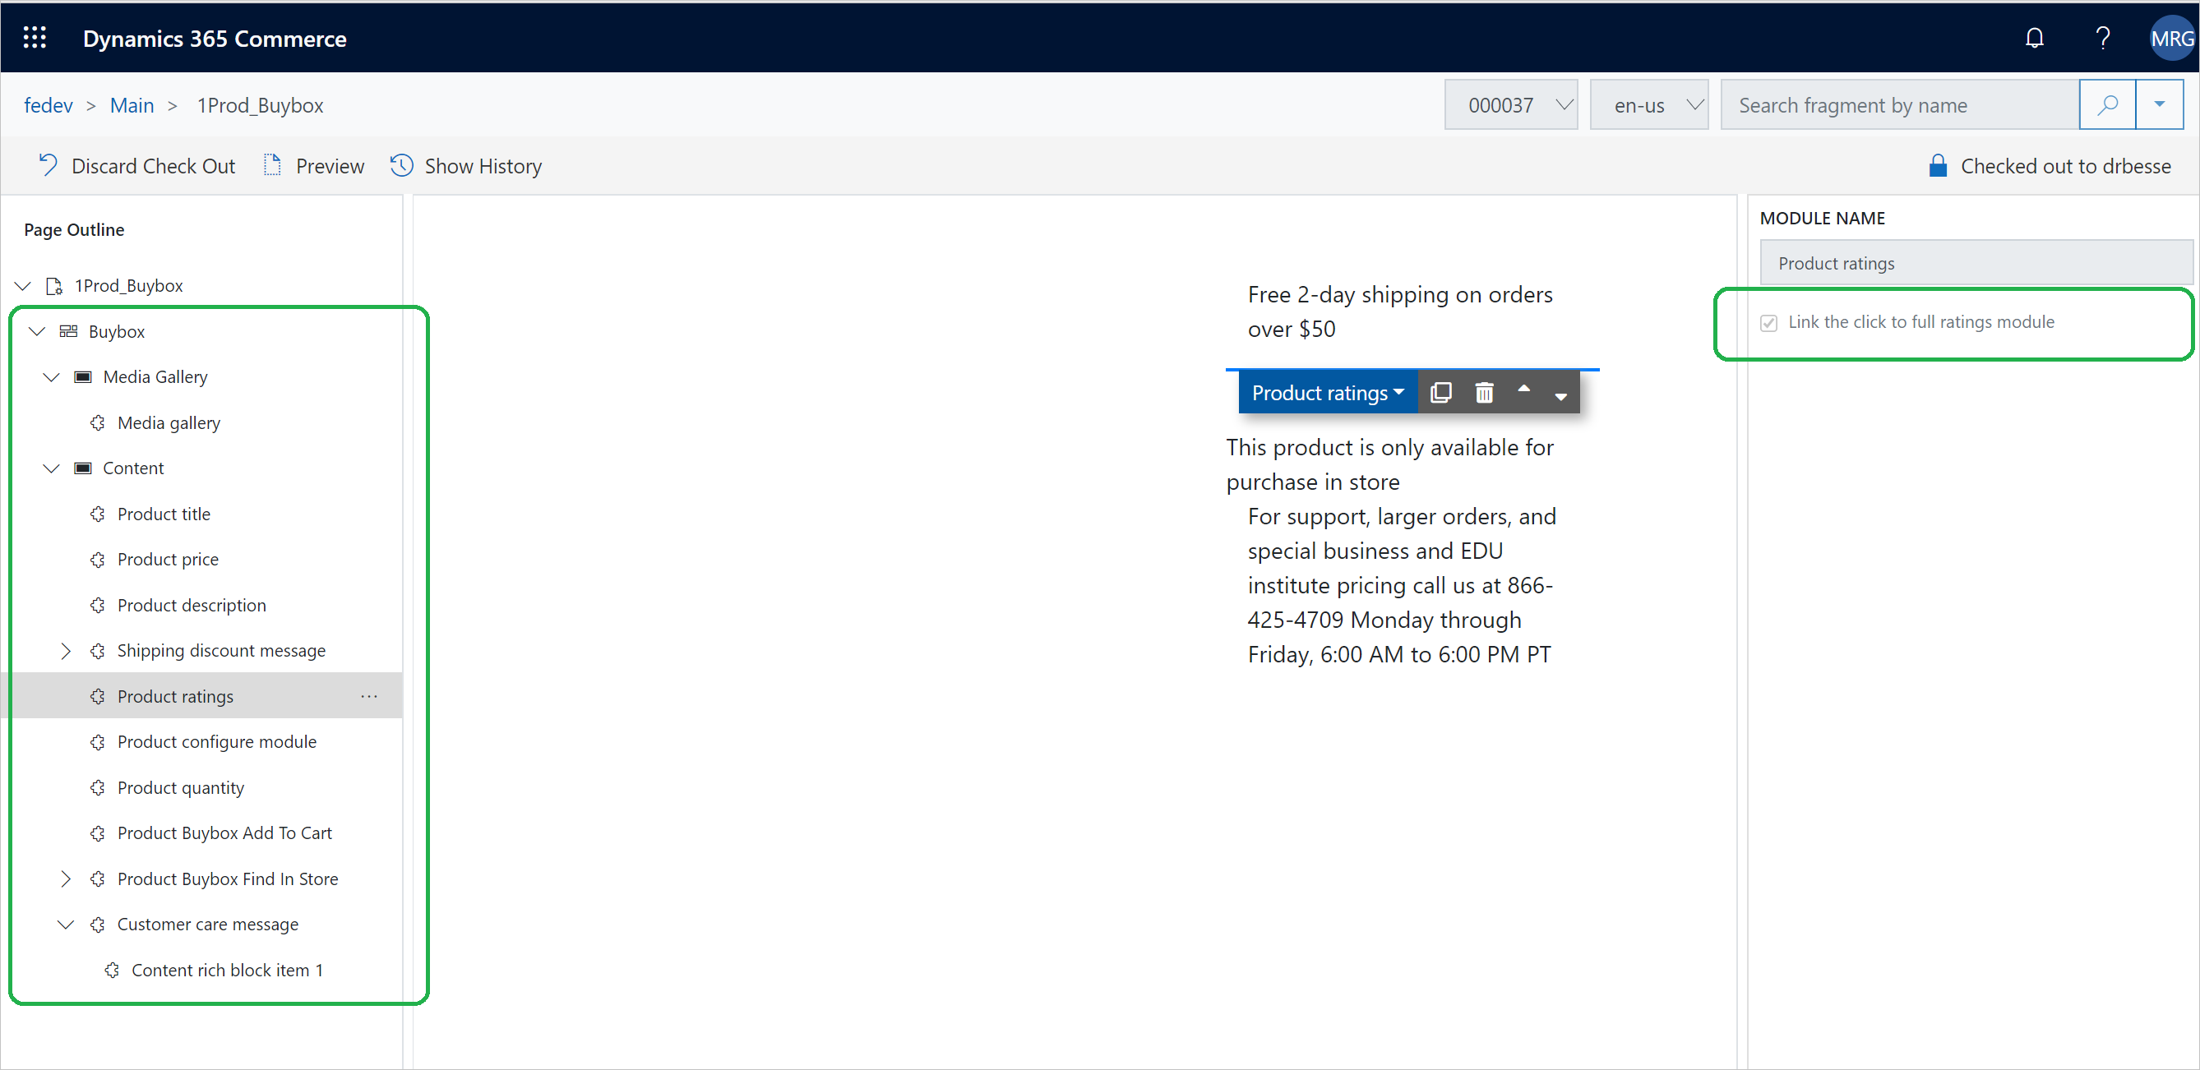Select the en-us language dropdown
The image size is (2200, 1070).
pos(1648,105)
